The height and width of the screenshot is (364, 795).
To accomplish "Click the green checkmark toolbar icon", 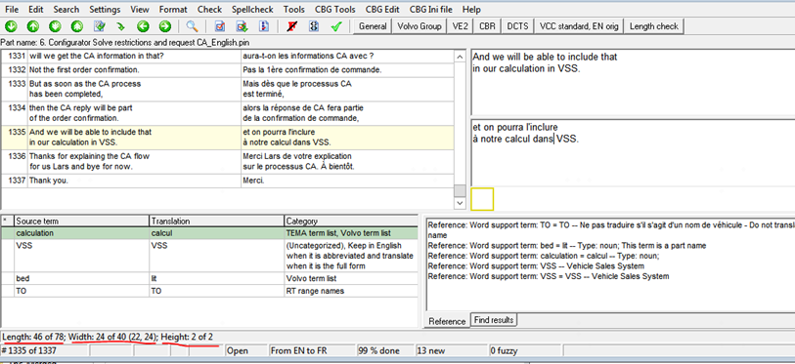I will point(335,26).
